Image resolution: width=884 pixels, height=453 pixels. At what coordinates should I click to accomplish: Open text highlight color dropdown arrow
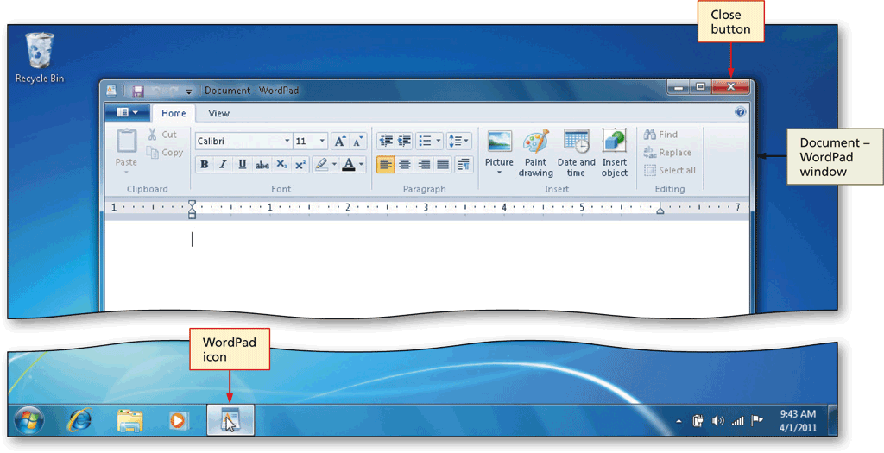pos(334,165)
